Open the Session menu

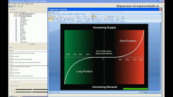point(14,4)
